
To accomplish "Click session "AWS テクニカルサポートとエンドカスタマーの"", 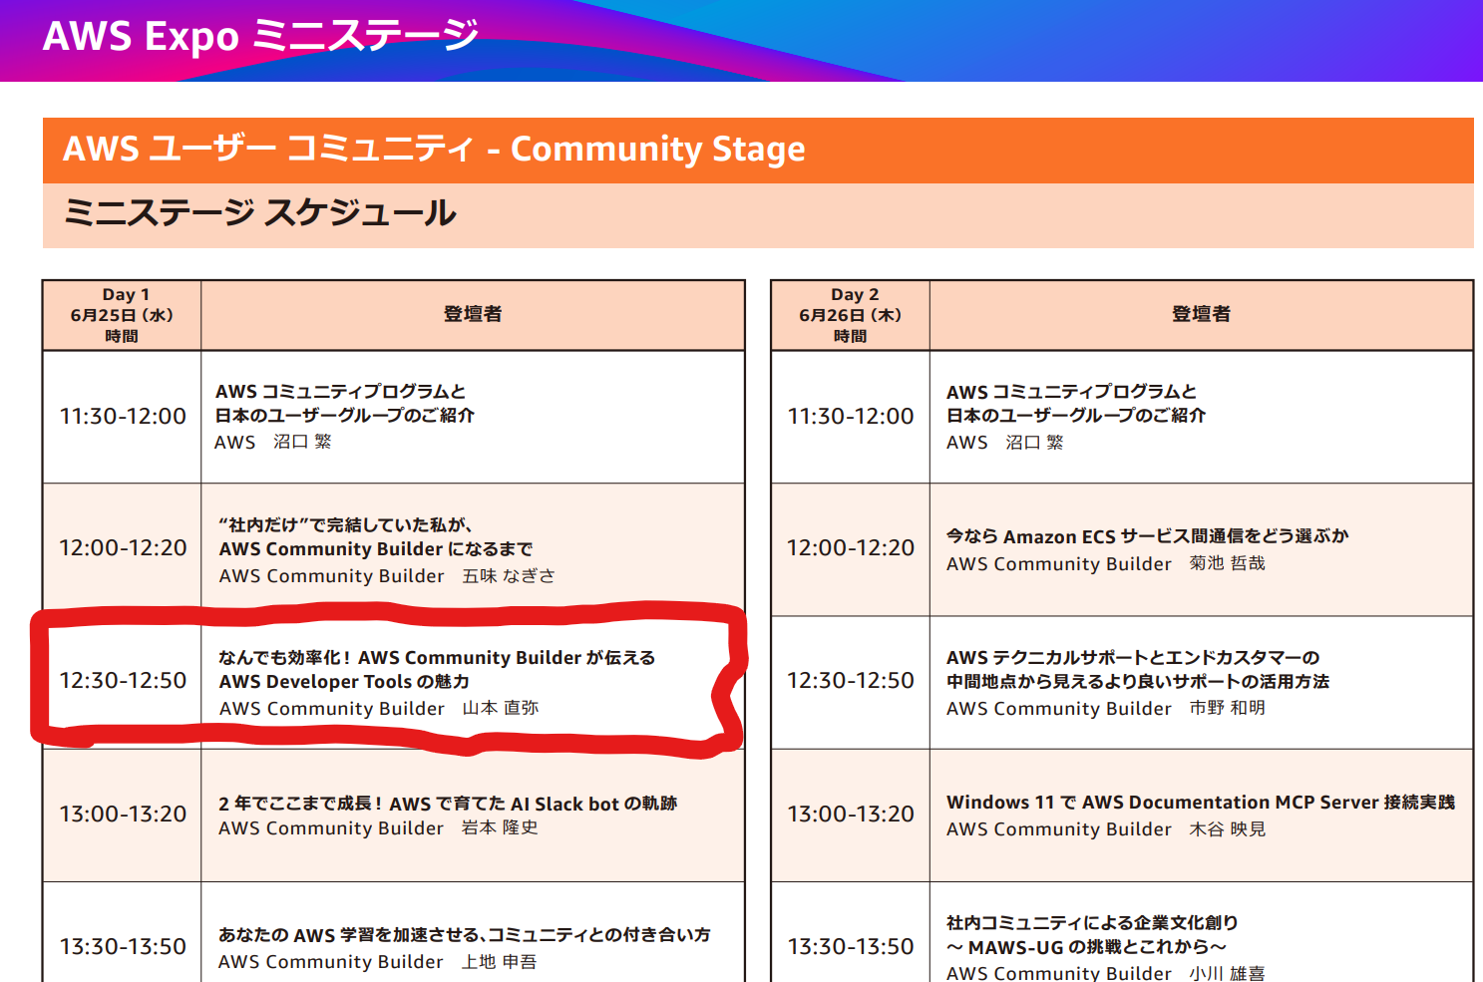I will (x=1133, y=658).
